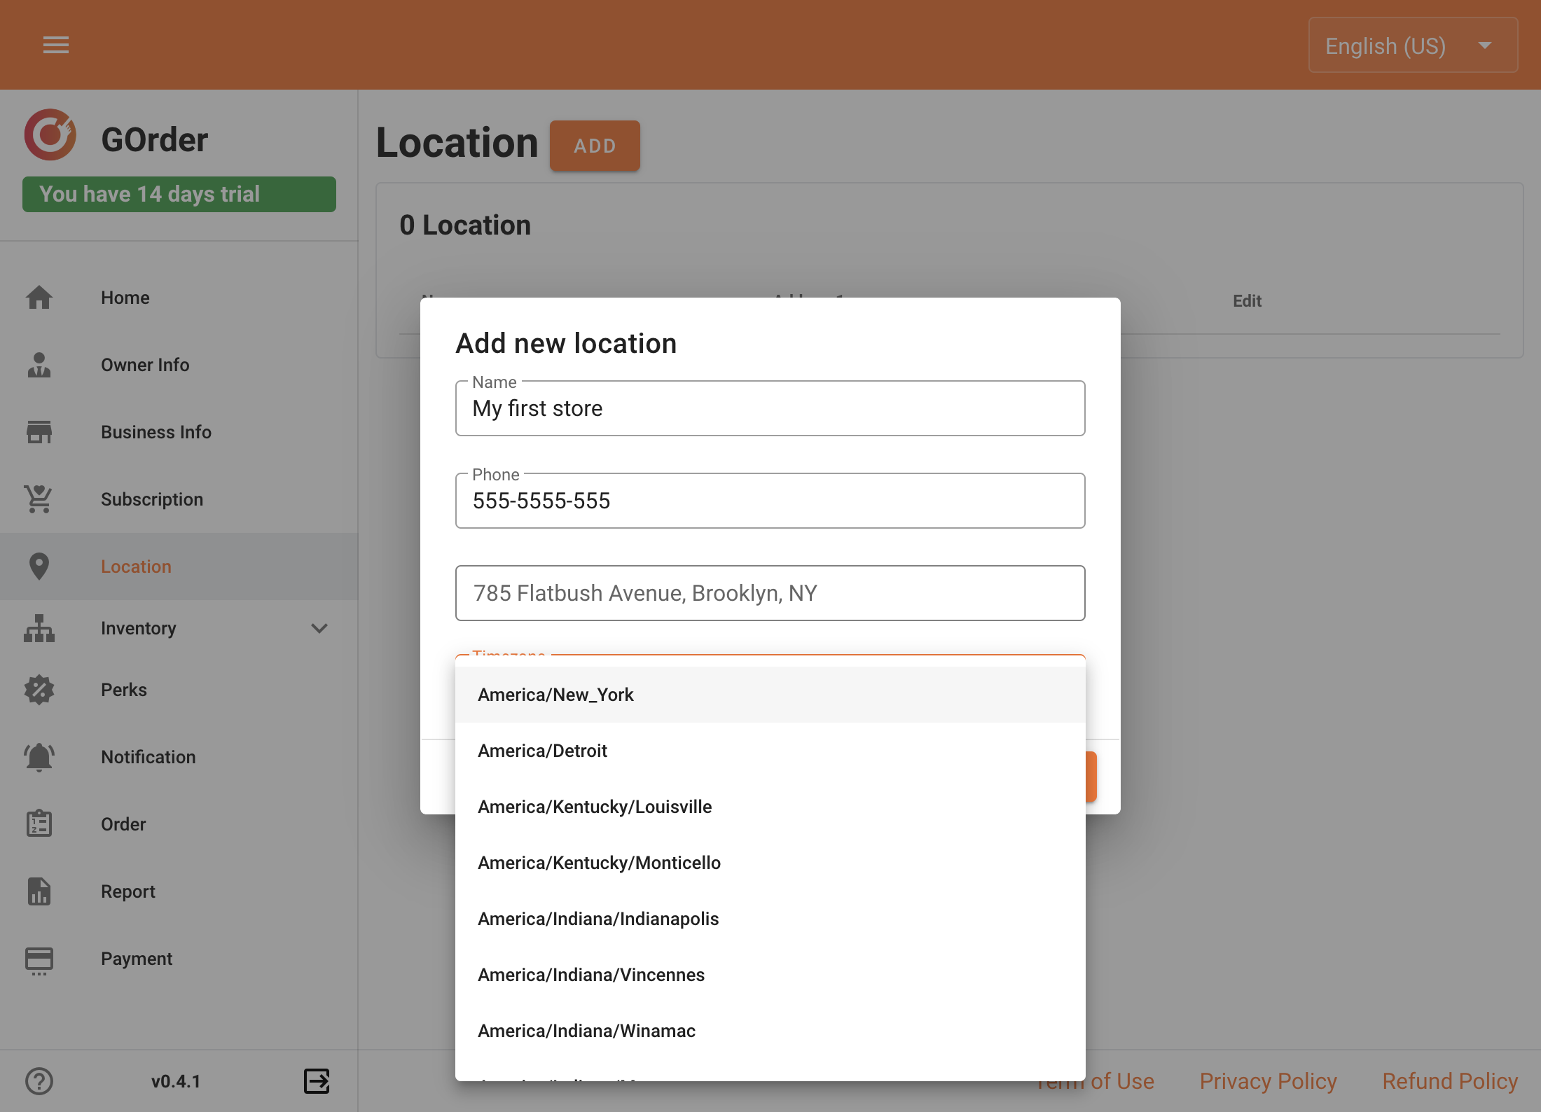Open Notification menu item
The image size is (1541, 1112).
(179, 757)
